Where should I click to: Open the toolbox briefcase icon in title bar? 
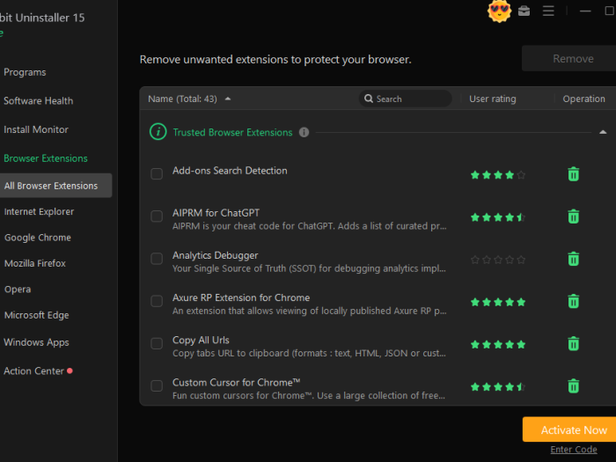[x=524, y=11]
